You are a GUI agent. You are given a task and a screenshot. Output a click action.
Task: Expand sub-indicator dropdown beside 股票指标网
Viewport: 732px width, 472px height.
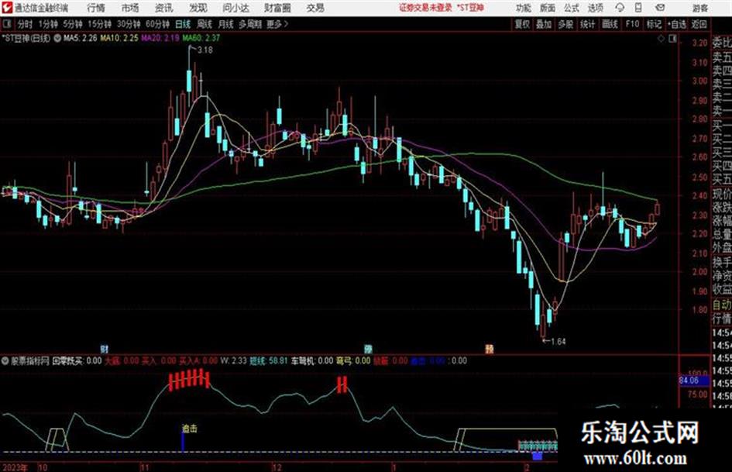pyautogui.click(x=5, y=361)
